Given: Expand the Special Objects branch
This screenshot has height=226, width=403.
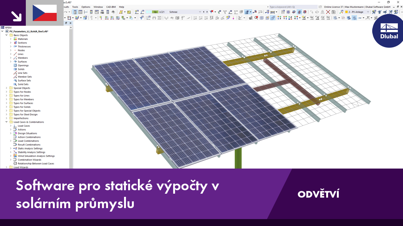Looking at the screenshot, I should click(x=6, y=88).
